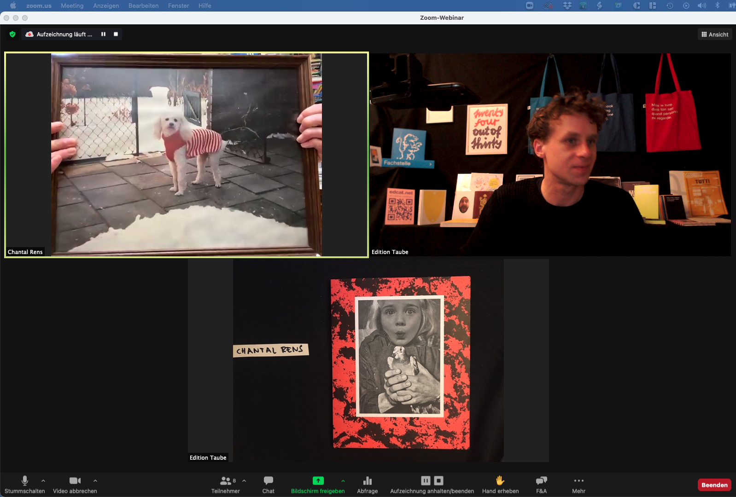
Task: Click the green encryption shield icon
Action: coord(12,34)
